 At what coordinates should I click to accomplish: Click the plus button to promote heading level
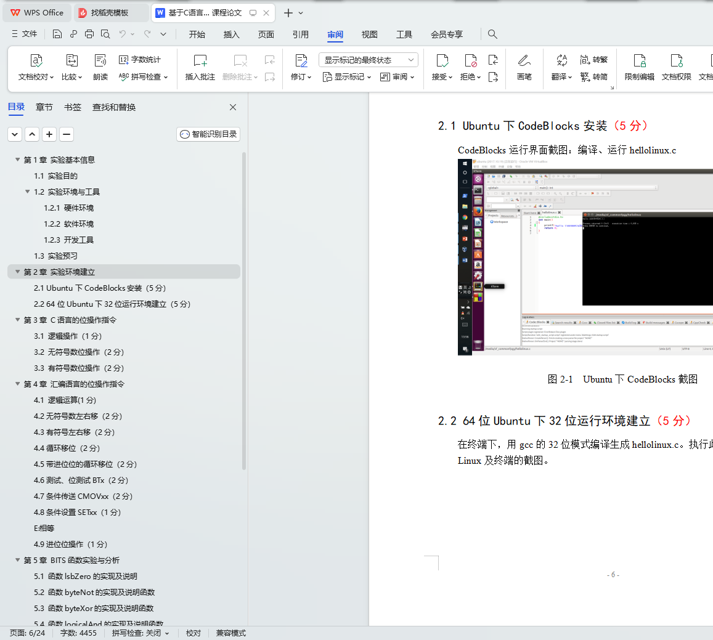[49, 134]
